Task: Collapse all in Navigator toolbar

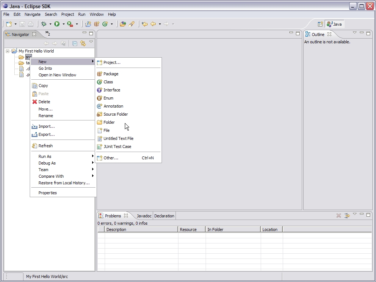Action: (x=75, y=43)
